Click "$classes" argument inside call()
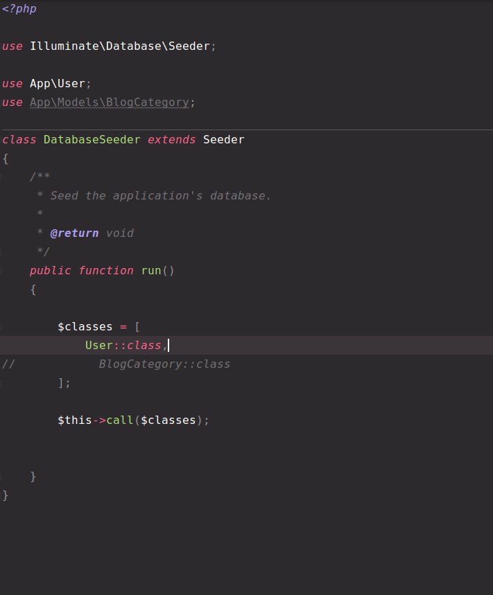493x595 pixels. (168, 420)
